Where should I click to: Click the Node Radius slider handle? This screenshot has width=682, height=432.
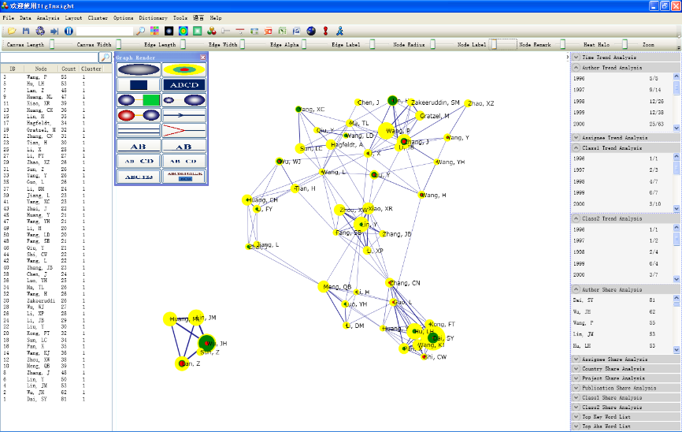pyautogui.click(x=433, y=44)
